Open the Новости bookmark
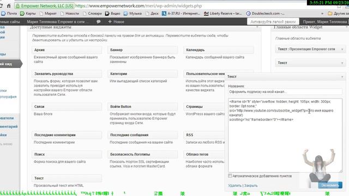 [x=69, y=14]
